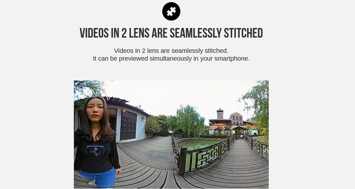Viewport: 355px width, 189px height.
Task: Click the lattice window on the white building
Action: point(129,126)
